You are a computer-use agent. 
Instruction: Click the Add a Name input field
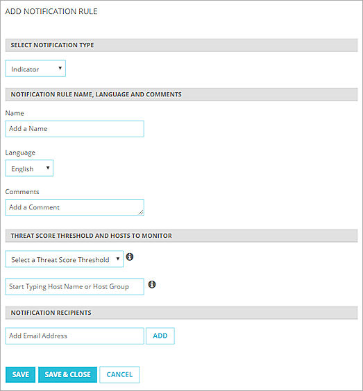pyautogui.click(x=75, y=129)
